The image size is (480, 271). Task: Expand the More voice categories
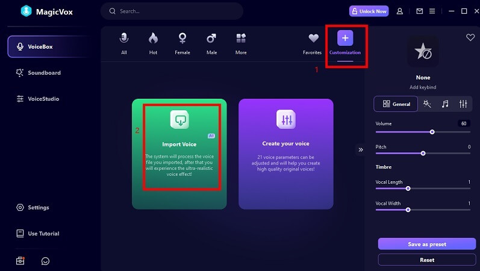pyautogui.click(x=241, y=43)
